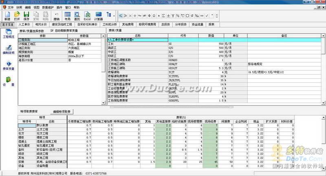
Task: Click the 查找 (Find) binoculars icon
Action: point(77,16)
